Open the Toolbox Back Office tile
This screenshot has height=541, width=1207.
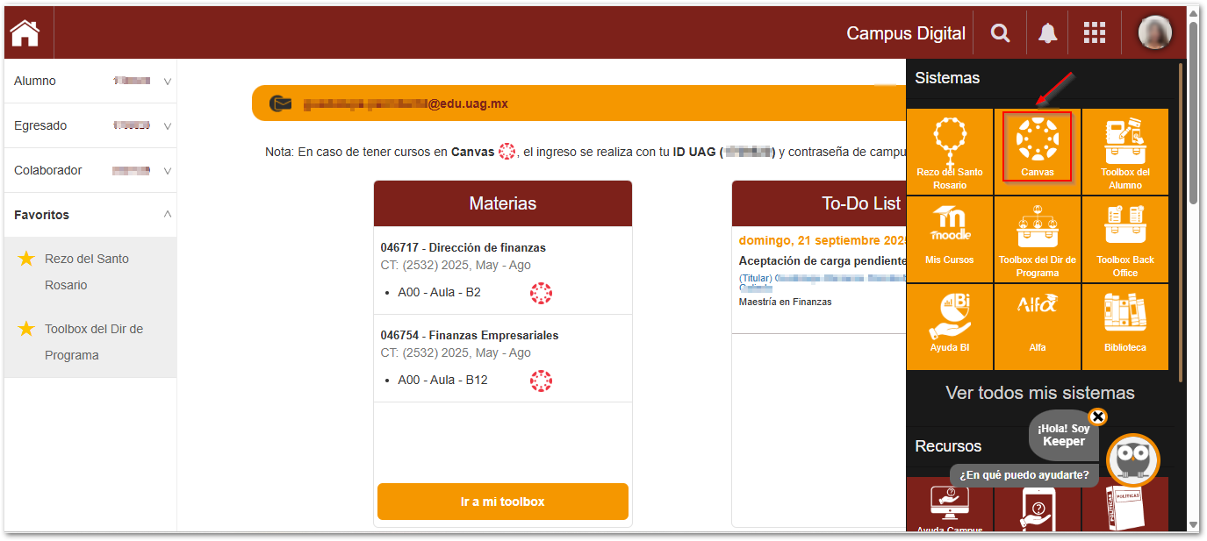(x=1125, y=238)
